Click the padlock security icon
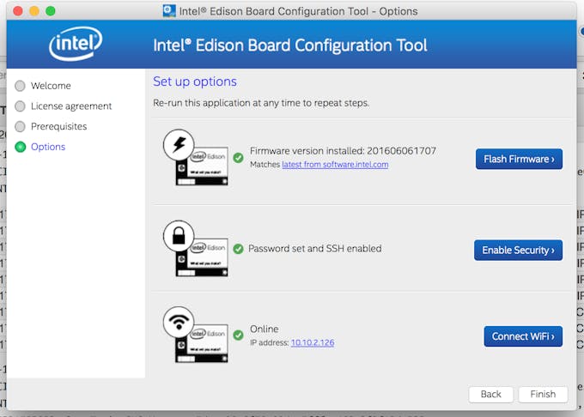Screen dimensions: 584x417 [x=179, y=236]
